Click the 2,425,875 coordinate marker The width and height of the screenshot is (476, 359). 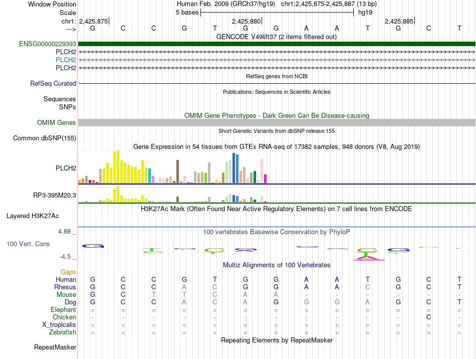coord(94,21)
